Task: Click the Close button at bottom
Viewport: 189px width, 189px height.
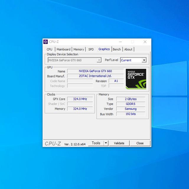Action: click(140, 143)
